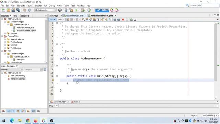
Task: Toggle Show Static Members filter in Navigator
Action: (13, 111)
